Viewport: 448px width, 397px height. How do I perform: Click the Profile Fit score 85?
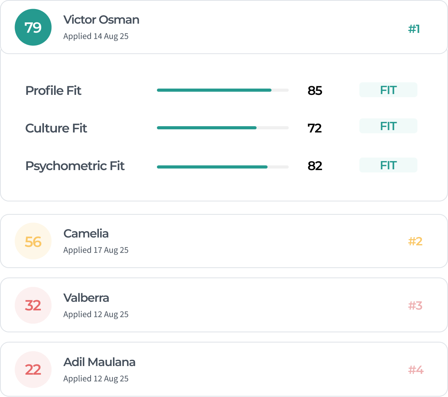tap(315, 91)
